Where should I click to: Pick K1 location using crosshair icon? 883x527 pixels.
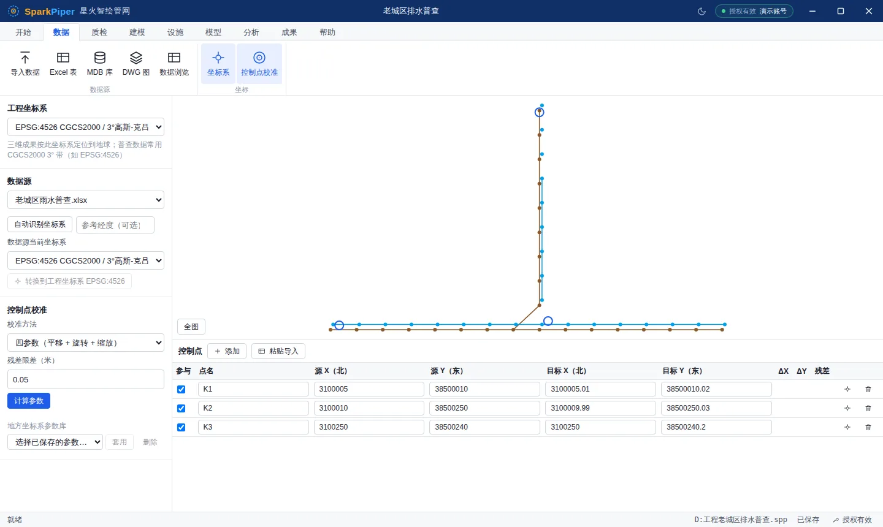point(847,389)
